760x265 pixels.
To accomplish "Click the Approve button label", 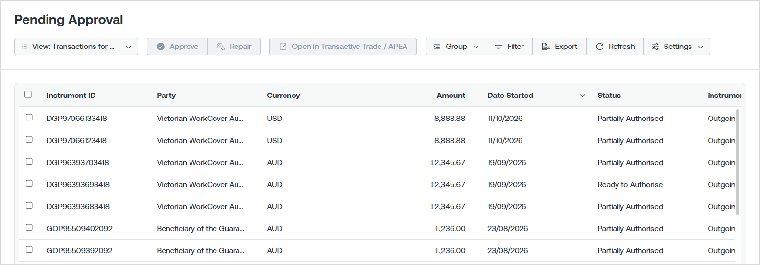I will tap(184, 47).
